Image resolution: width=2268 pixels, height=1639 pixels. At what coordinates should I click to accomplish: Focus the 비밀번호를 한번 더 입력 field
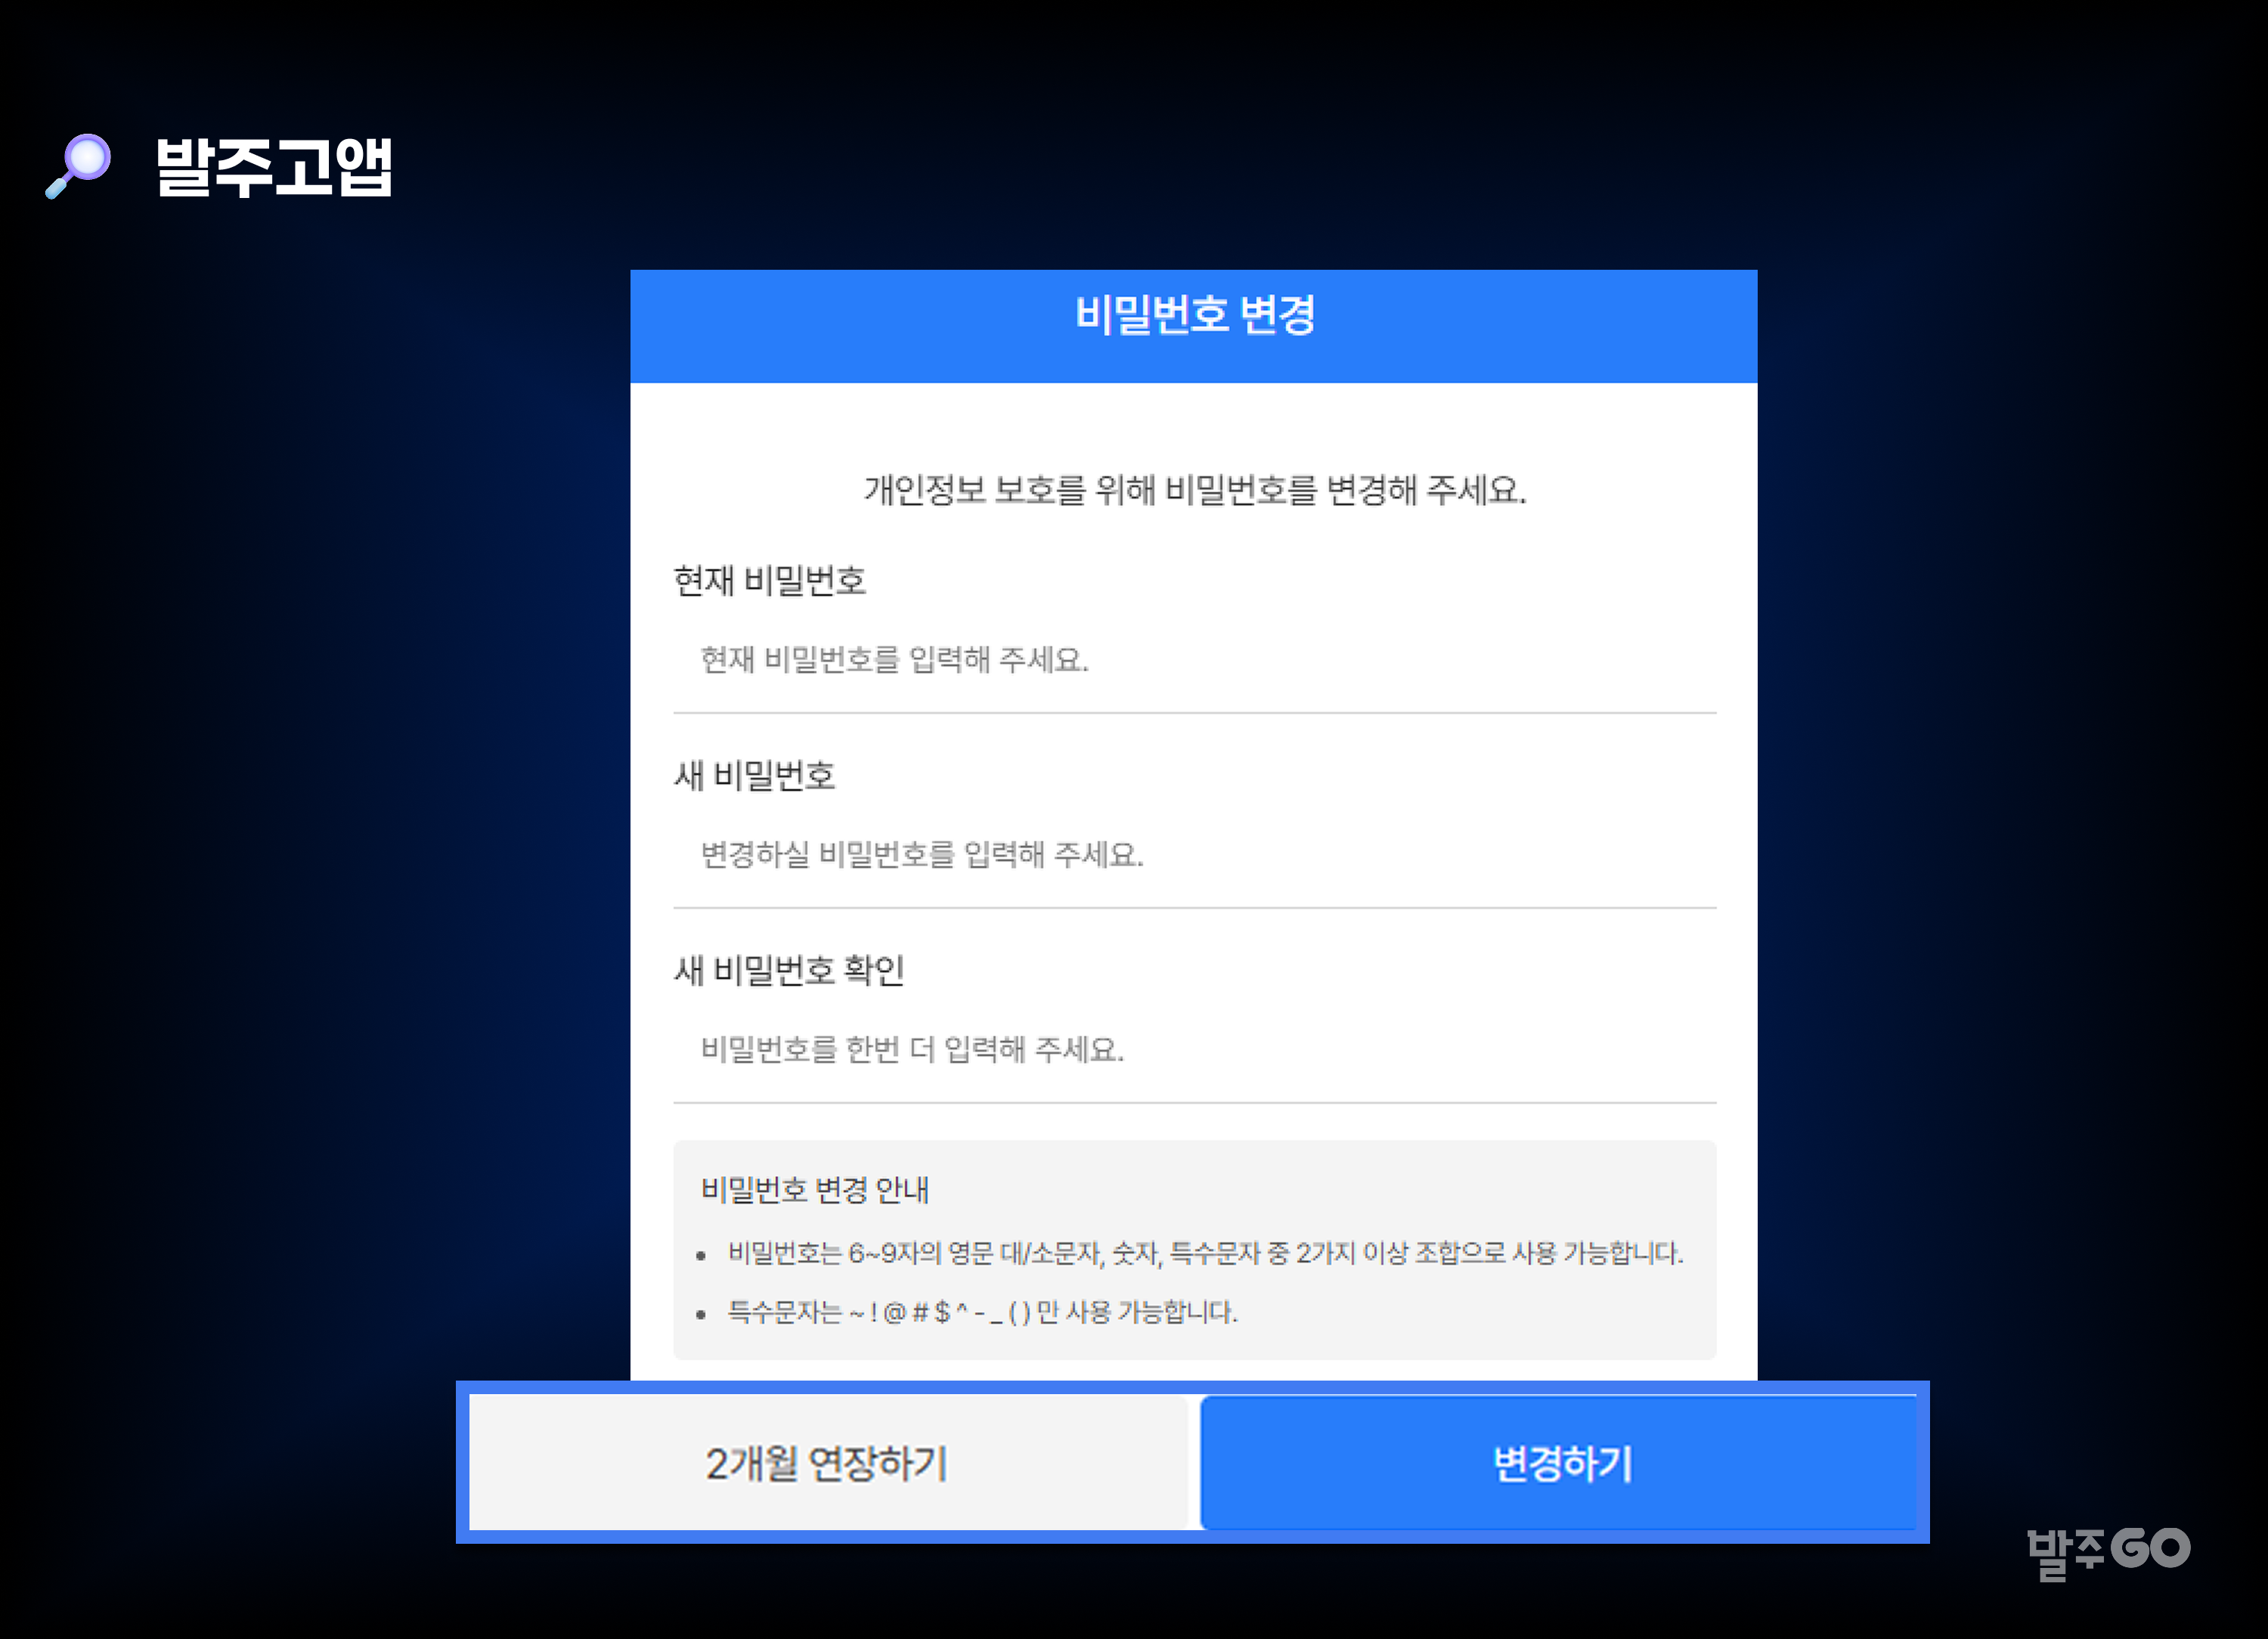pos(1194,1050)
